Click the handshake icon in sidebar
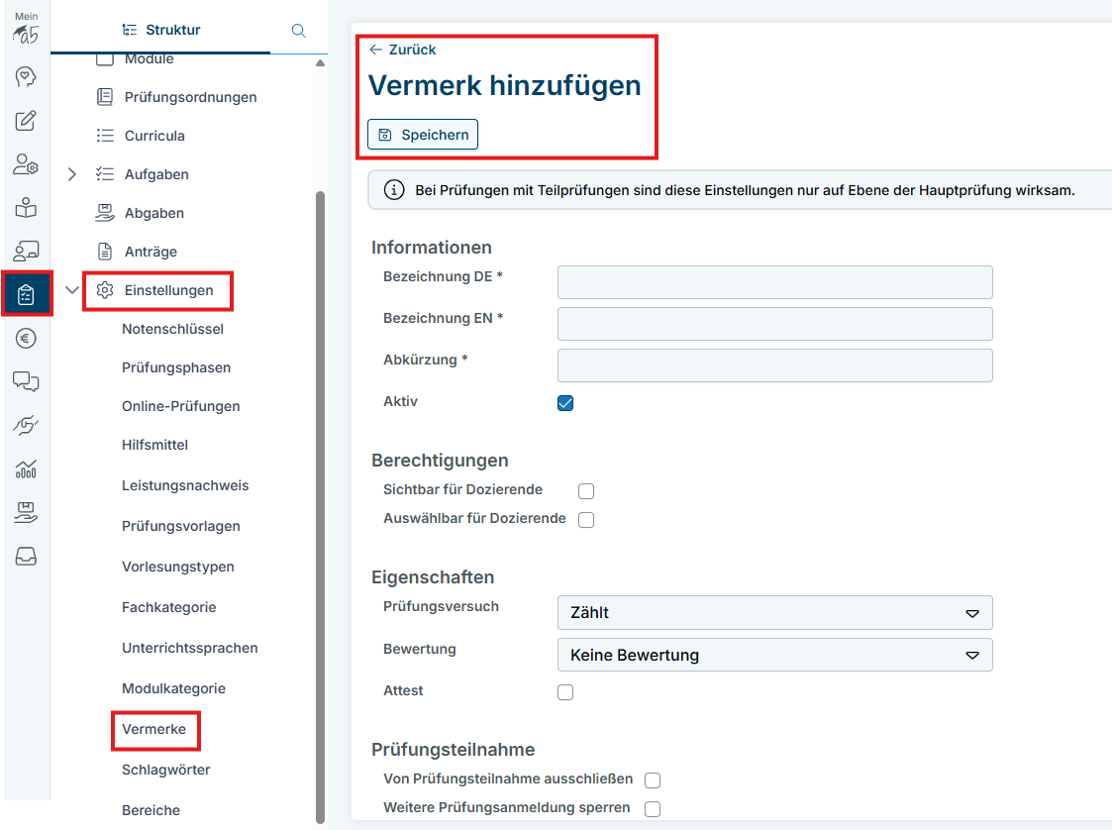The width and height of the screenshot is (1112, 830). [26, 425]
